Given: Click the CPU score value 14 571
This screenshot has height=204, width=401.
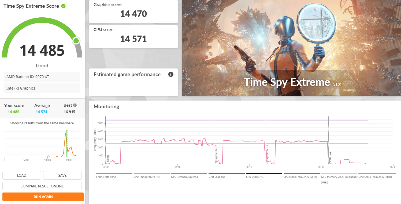Looking at the screenshot, I should pyautogui.click(x=133, y=39).
